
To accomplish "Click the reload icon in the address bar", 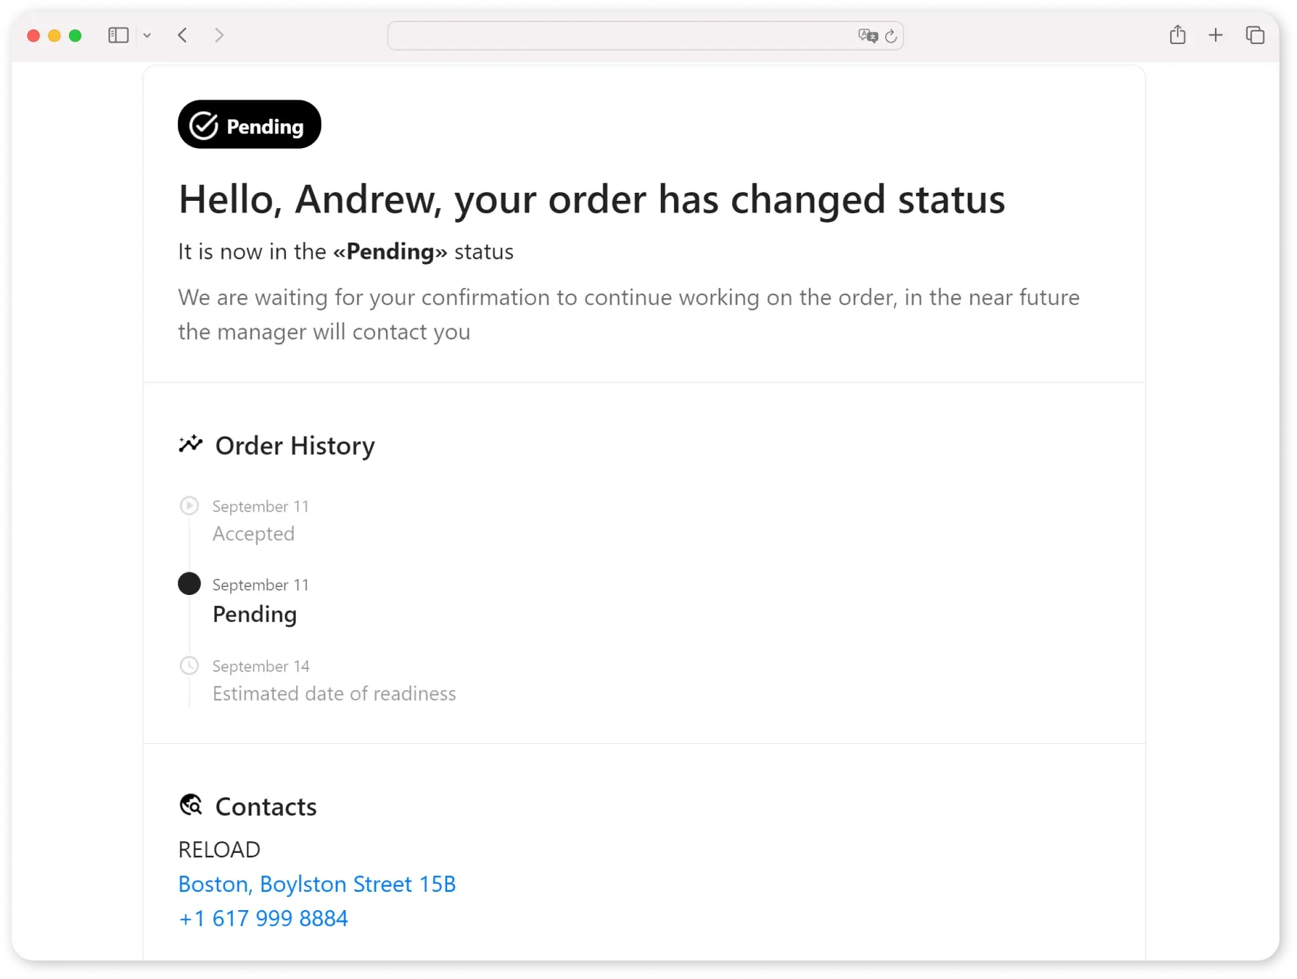I will coord(890,36).
